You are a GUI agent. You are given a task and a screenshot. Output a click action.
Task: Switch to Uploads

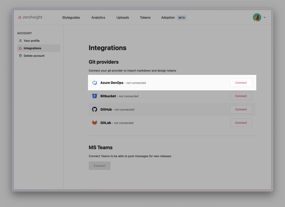pyautogui.click(x=123, y=18)
